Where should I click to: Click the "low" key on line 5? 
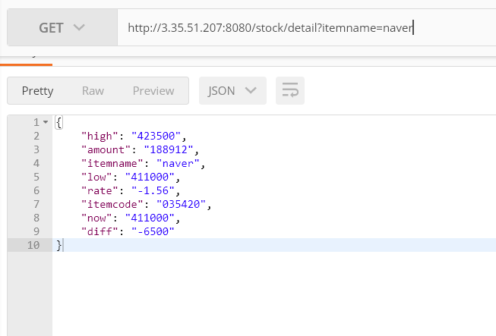point(96,177)
